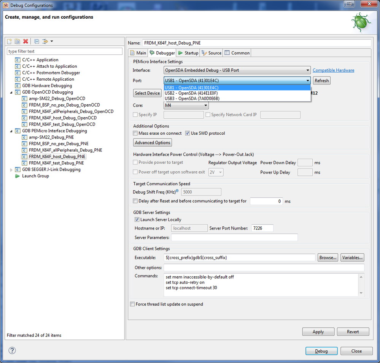380x363 pixels.
Task: Collapse the GDB OpenOCD Debugging tree node
Action: pos(11,92)
